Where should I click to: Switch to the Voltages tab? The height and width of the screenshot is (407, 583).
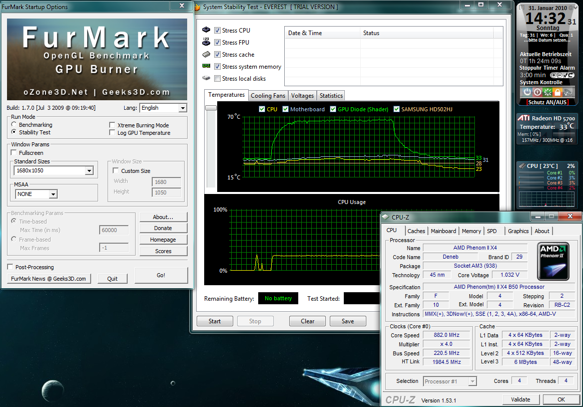pos(302,96)
